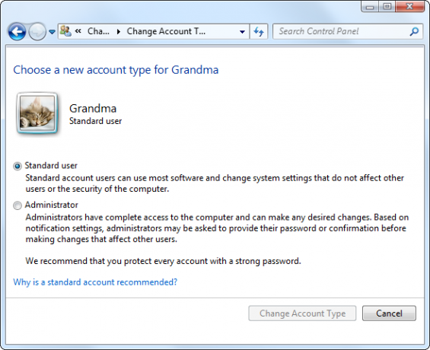The width and height of the screenshot is (430, 350).
Task: Expand breadcrumb arrow after 'Cha...'
Action: (x=119, y=32)
